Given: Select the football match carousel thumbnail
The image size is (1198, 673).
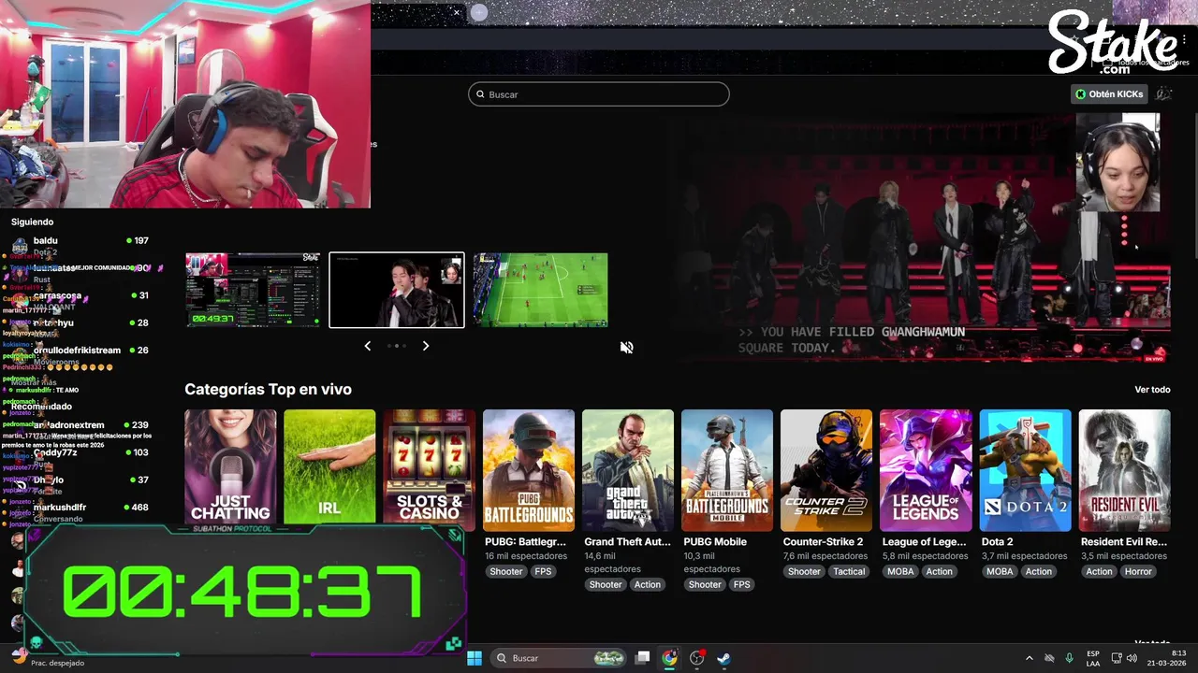Looking at the screenshot, I should tap(540, 290).
